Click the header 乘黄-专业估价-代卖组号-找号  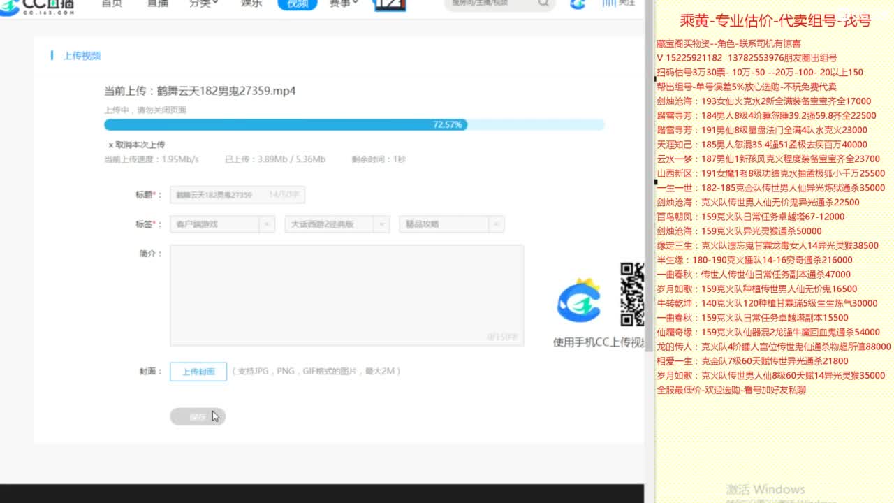pyautogui.click(x=775, y=21)
